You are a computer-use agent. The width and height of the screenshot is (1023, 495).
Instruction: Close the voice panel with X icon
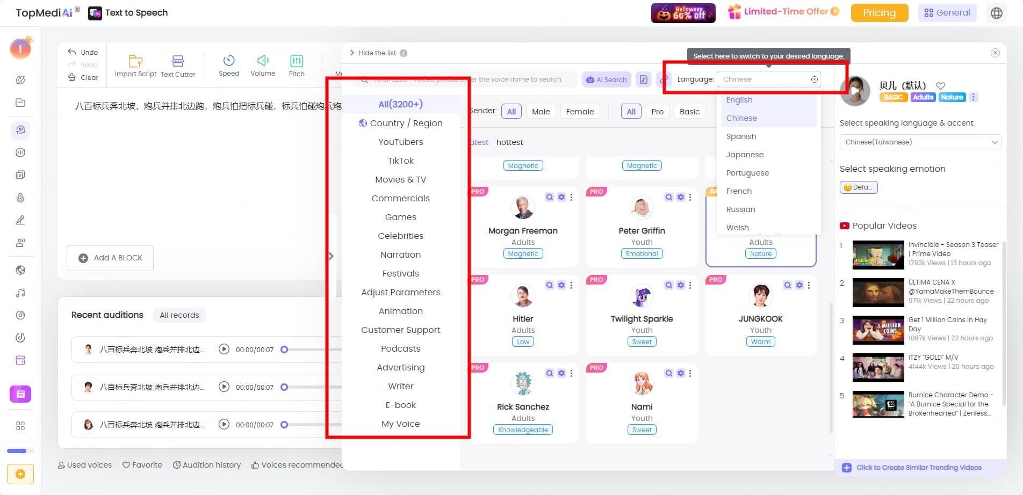[x=995, y=53]
